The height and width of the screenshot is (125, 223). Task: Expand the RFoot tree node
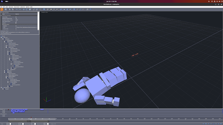(8, 86)
